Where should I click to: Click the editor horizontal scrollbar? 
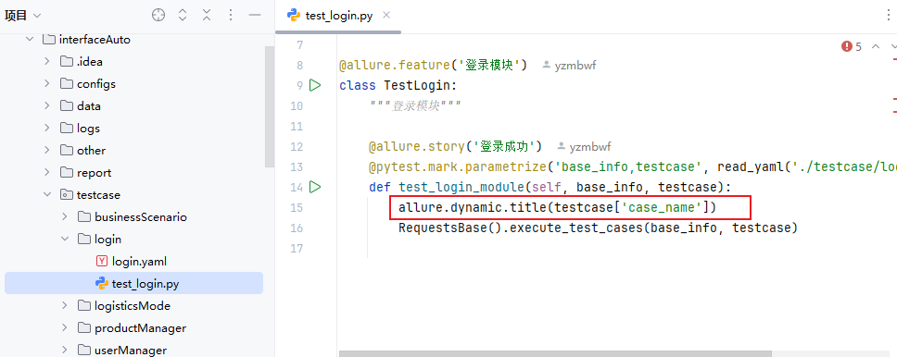pos(555,353)
